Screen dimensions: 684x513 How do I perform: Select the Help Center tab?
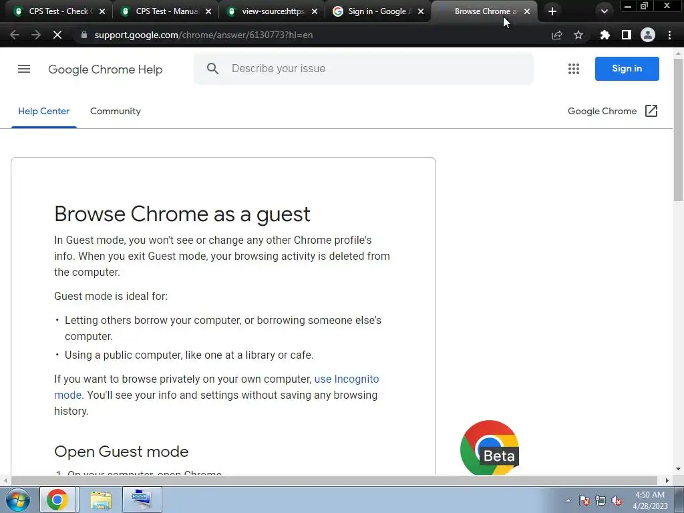[x=43, y=112]
